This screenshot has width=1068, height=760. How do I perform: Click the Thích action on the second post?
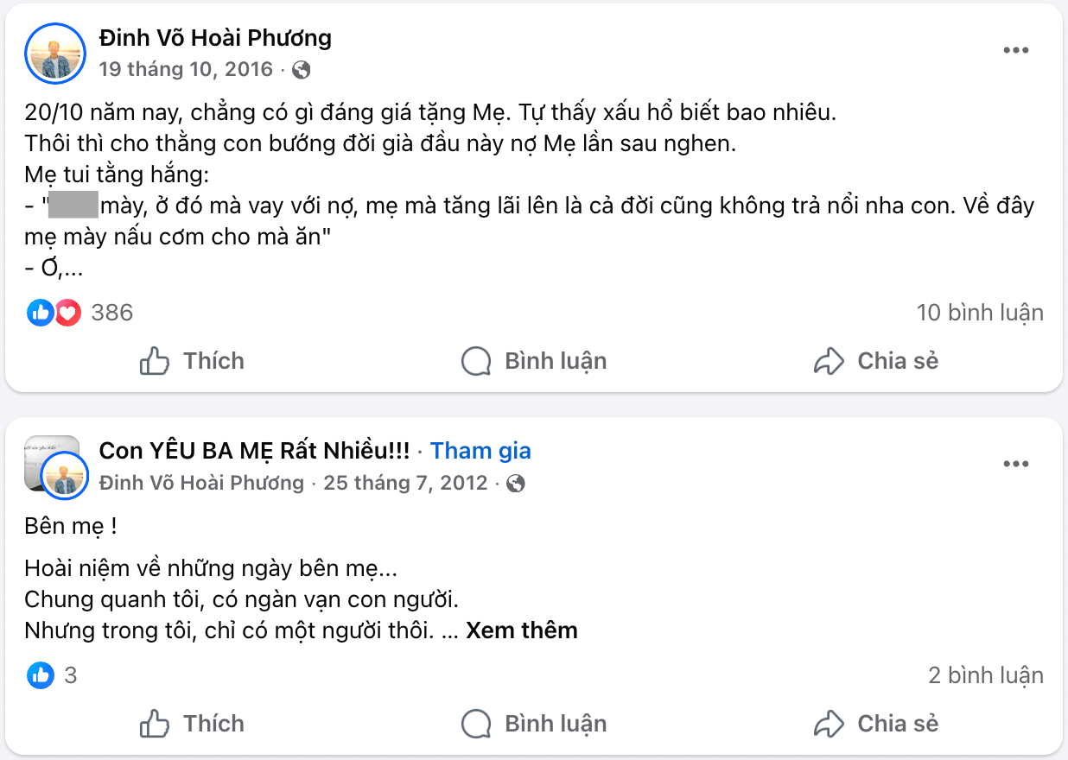(191, 724)
